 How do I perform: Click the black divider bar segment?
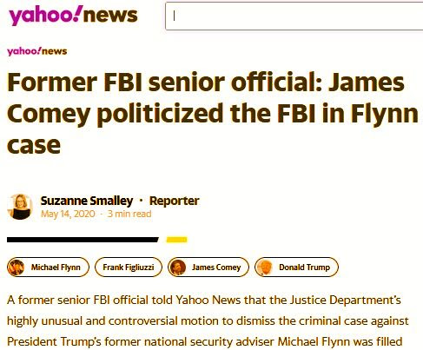click(83, 240)
